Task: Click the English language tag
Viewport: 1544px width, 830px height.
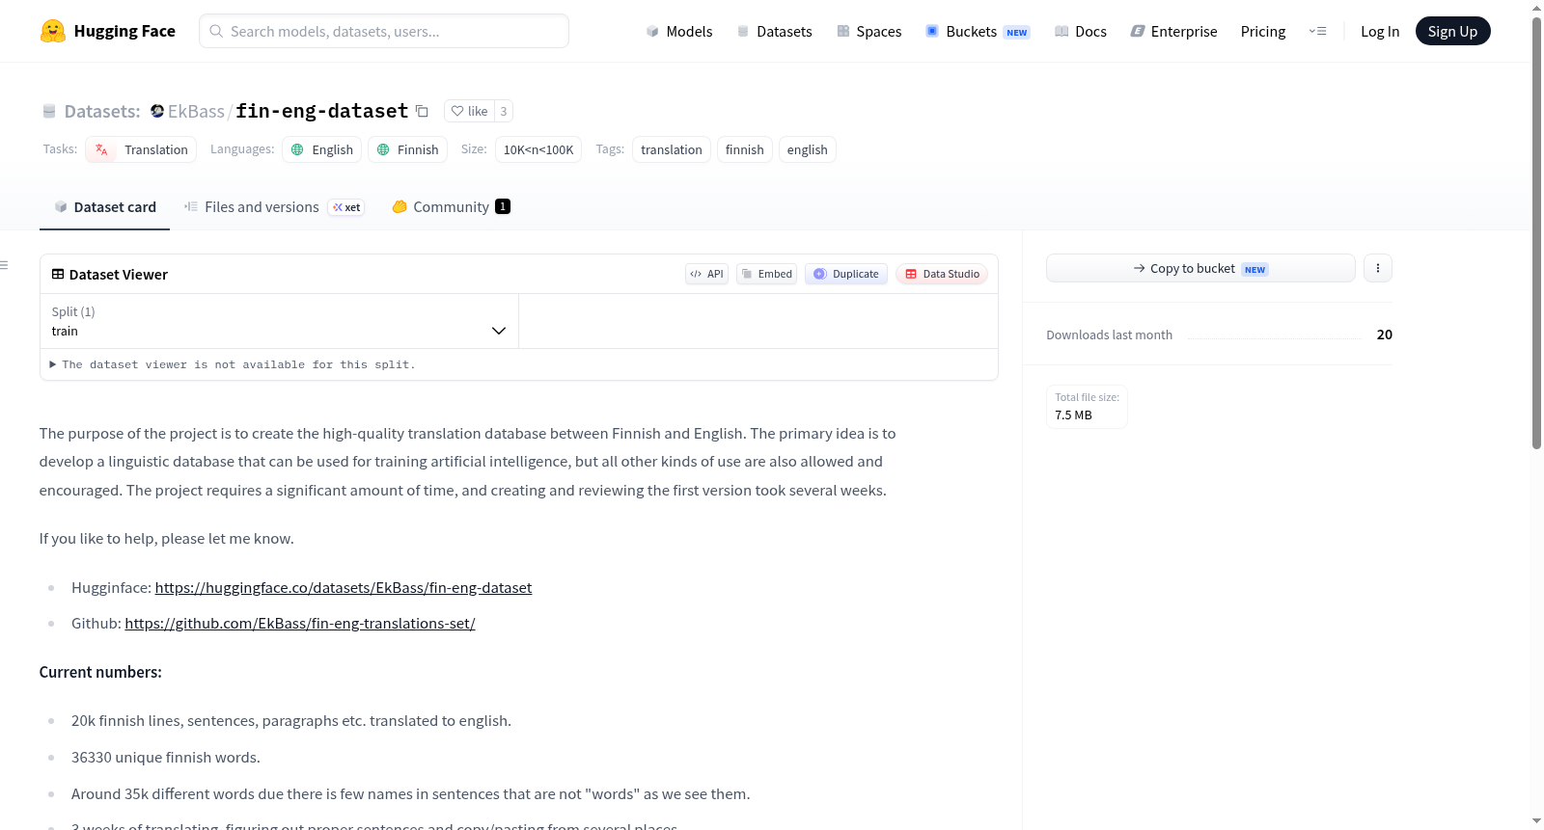Action: coord(322,149)
